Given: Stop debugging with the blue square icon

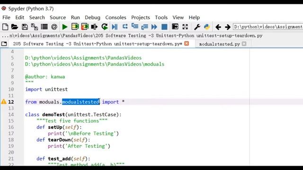Looking at the screenshot, I should tap(164, 27).
